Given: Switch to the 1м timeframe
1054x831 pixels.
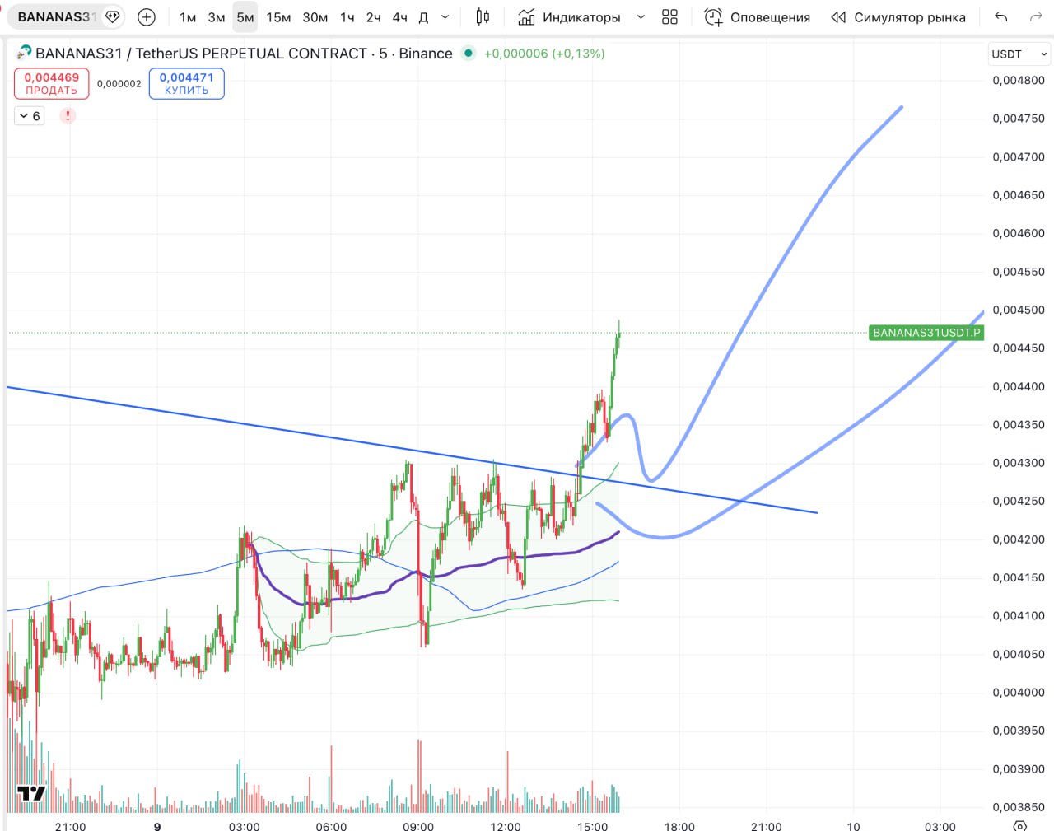Looking at the screenshot, I should tap(188, 16).
